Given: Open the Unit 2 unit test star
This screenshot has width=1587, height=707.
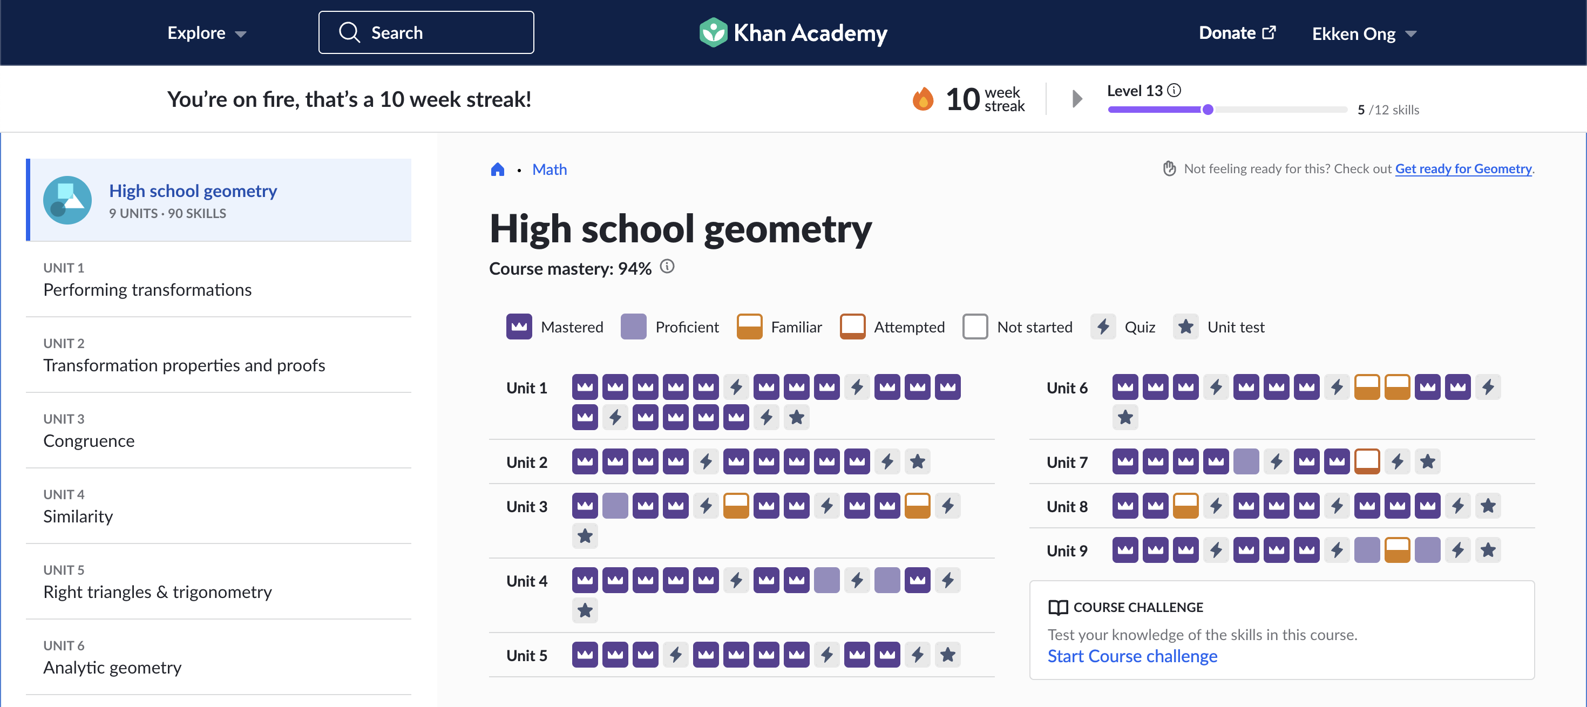Looking at the screenshot, I should (917, 461).
